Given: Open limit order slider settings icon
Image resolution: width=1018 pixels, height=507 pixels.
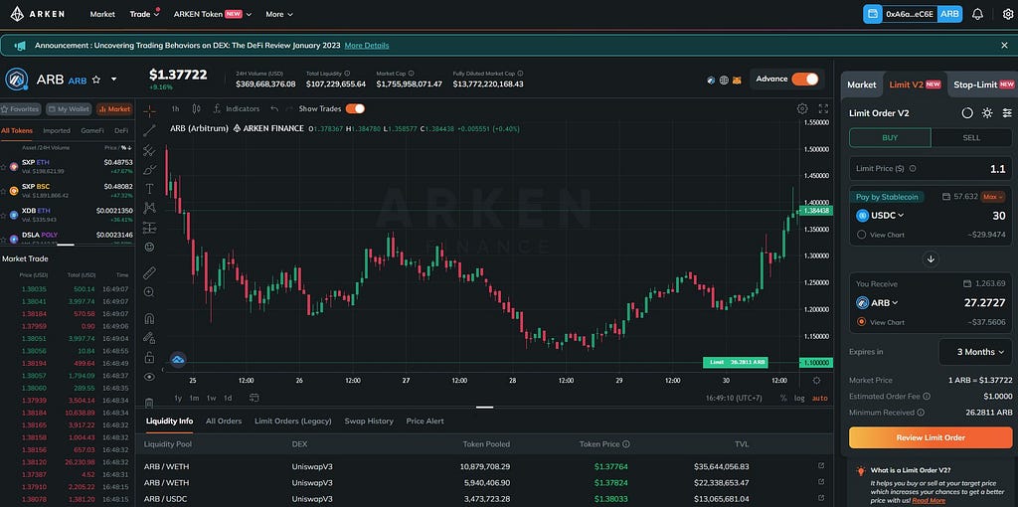Looking at the screenshot, I should tap(1007, 113).
